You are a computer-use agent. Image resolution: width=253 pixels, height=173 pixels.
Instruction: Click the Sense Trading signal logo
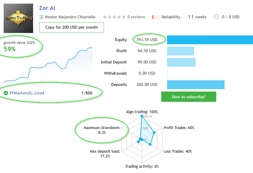pos(18,18)
